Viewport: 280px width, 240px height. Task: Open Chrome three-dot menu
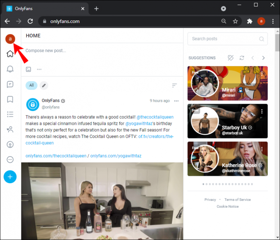point(273,21)
